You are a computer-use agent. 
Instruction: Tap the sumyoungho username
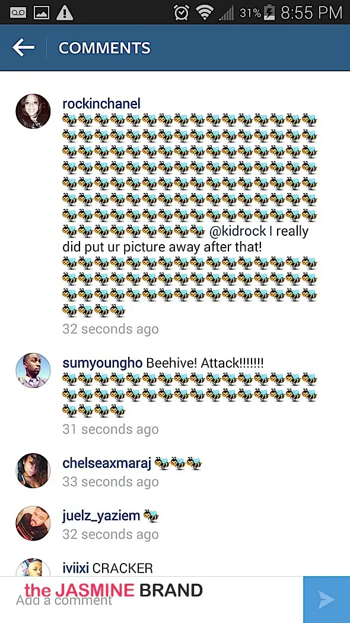[103, 363]
